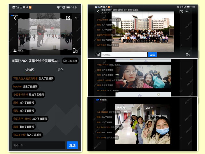This screenshot has width=205, height=154.
Task: Tap the two-girls selfie video frame
Action: tap(143, 77)
